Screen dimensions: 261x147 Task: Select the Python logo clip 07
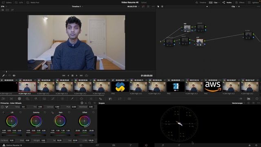(120, 87)
